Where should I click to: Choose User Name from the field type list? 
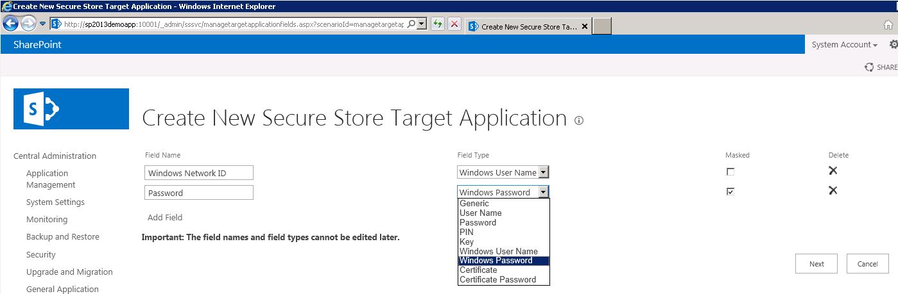tap(504, 213)
